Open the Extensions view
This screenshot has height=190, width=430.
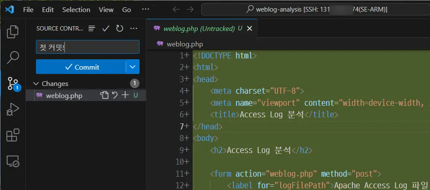coord(12,135)
